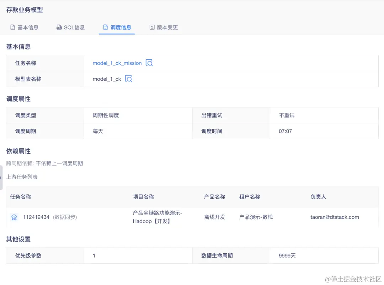
Task: Click the email taoran@dtstack.com
Action: pos(334,217)
